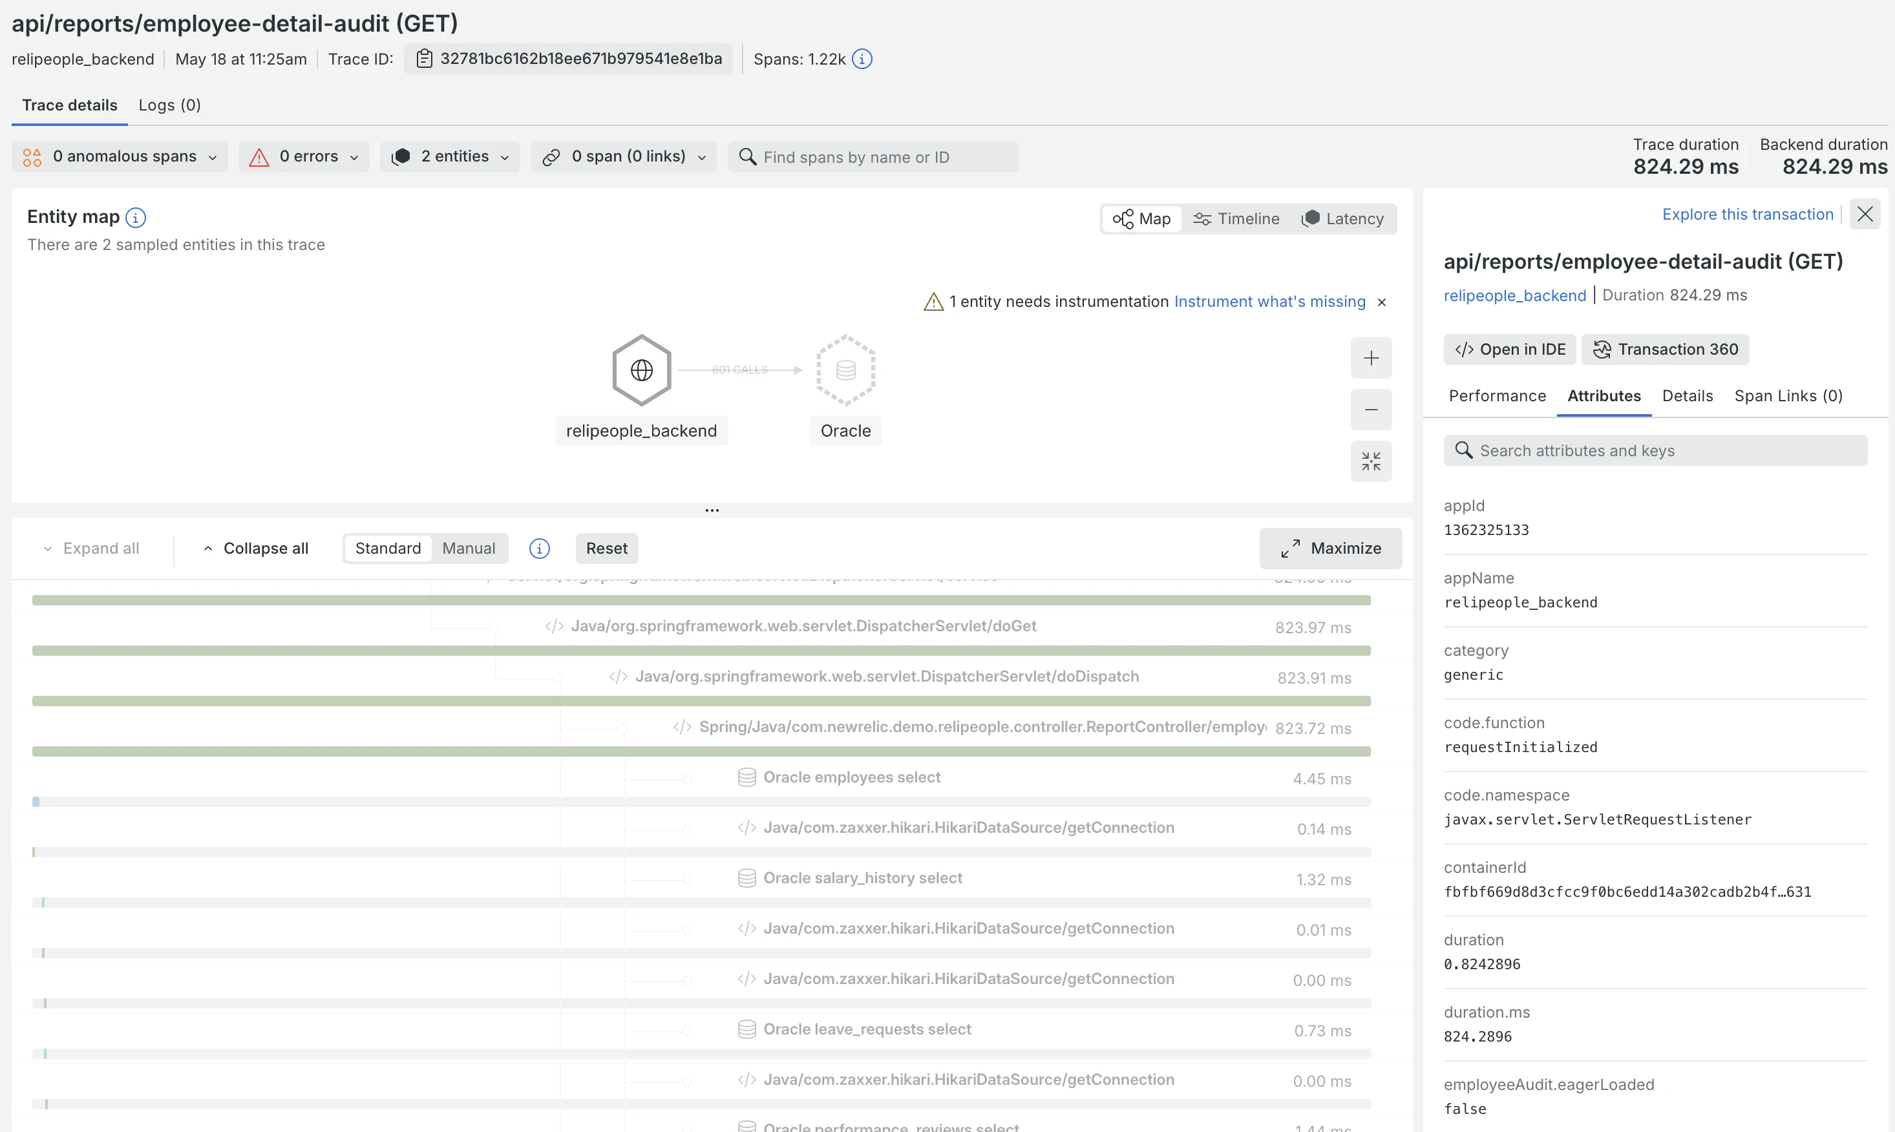Collapse all spans in the waterfall
This screenshot has width=1895, height=1132.
click(255, 549)
